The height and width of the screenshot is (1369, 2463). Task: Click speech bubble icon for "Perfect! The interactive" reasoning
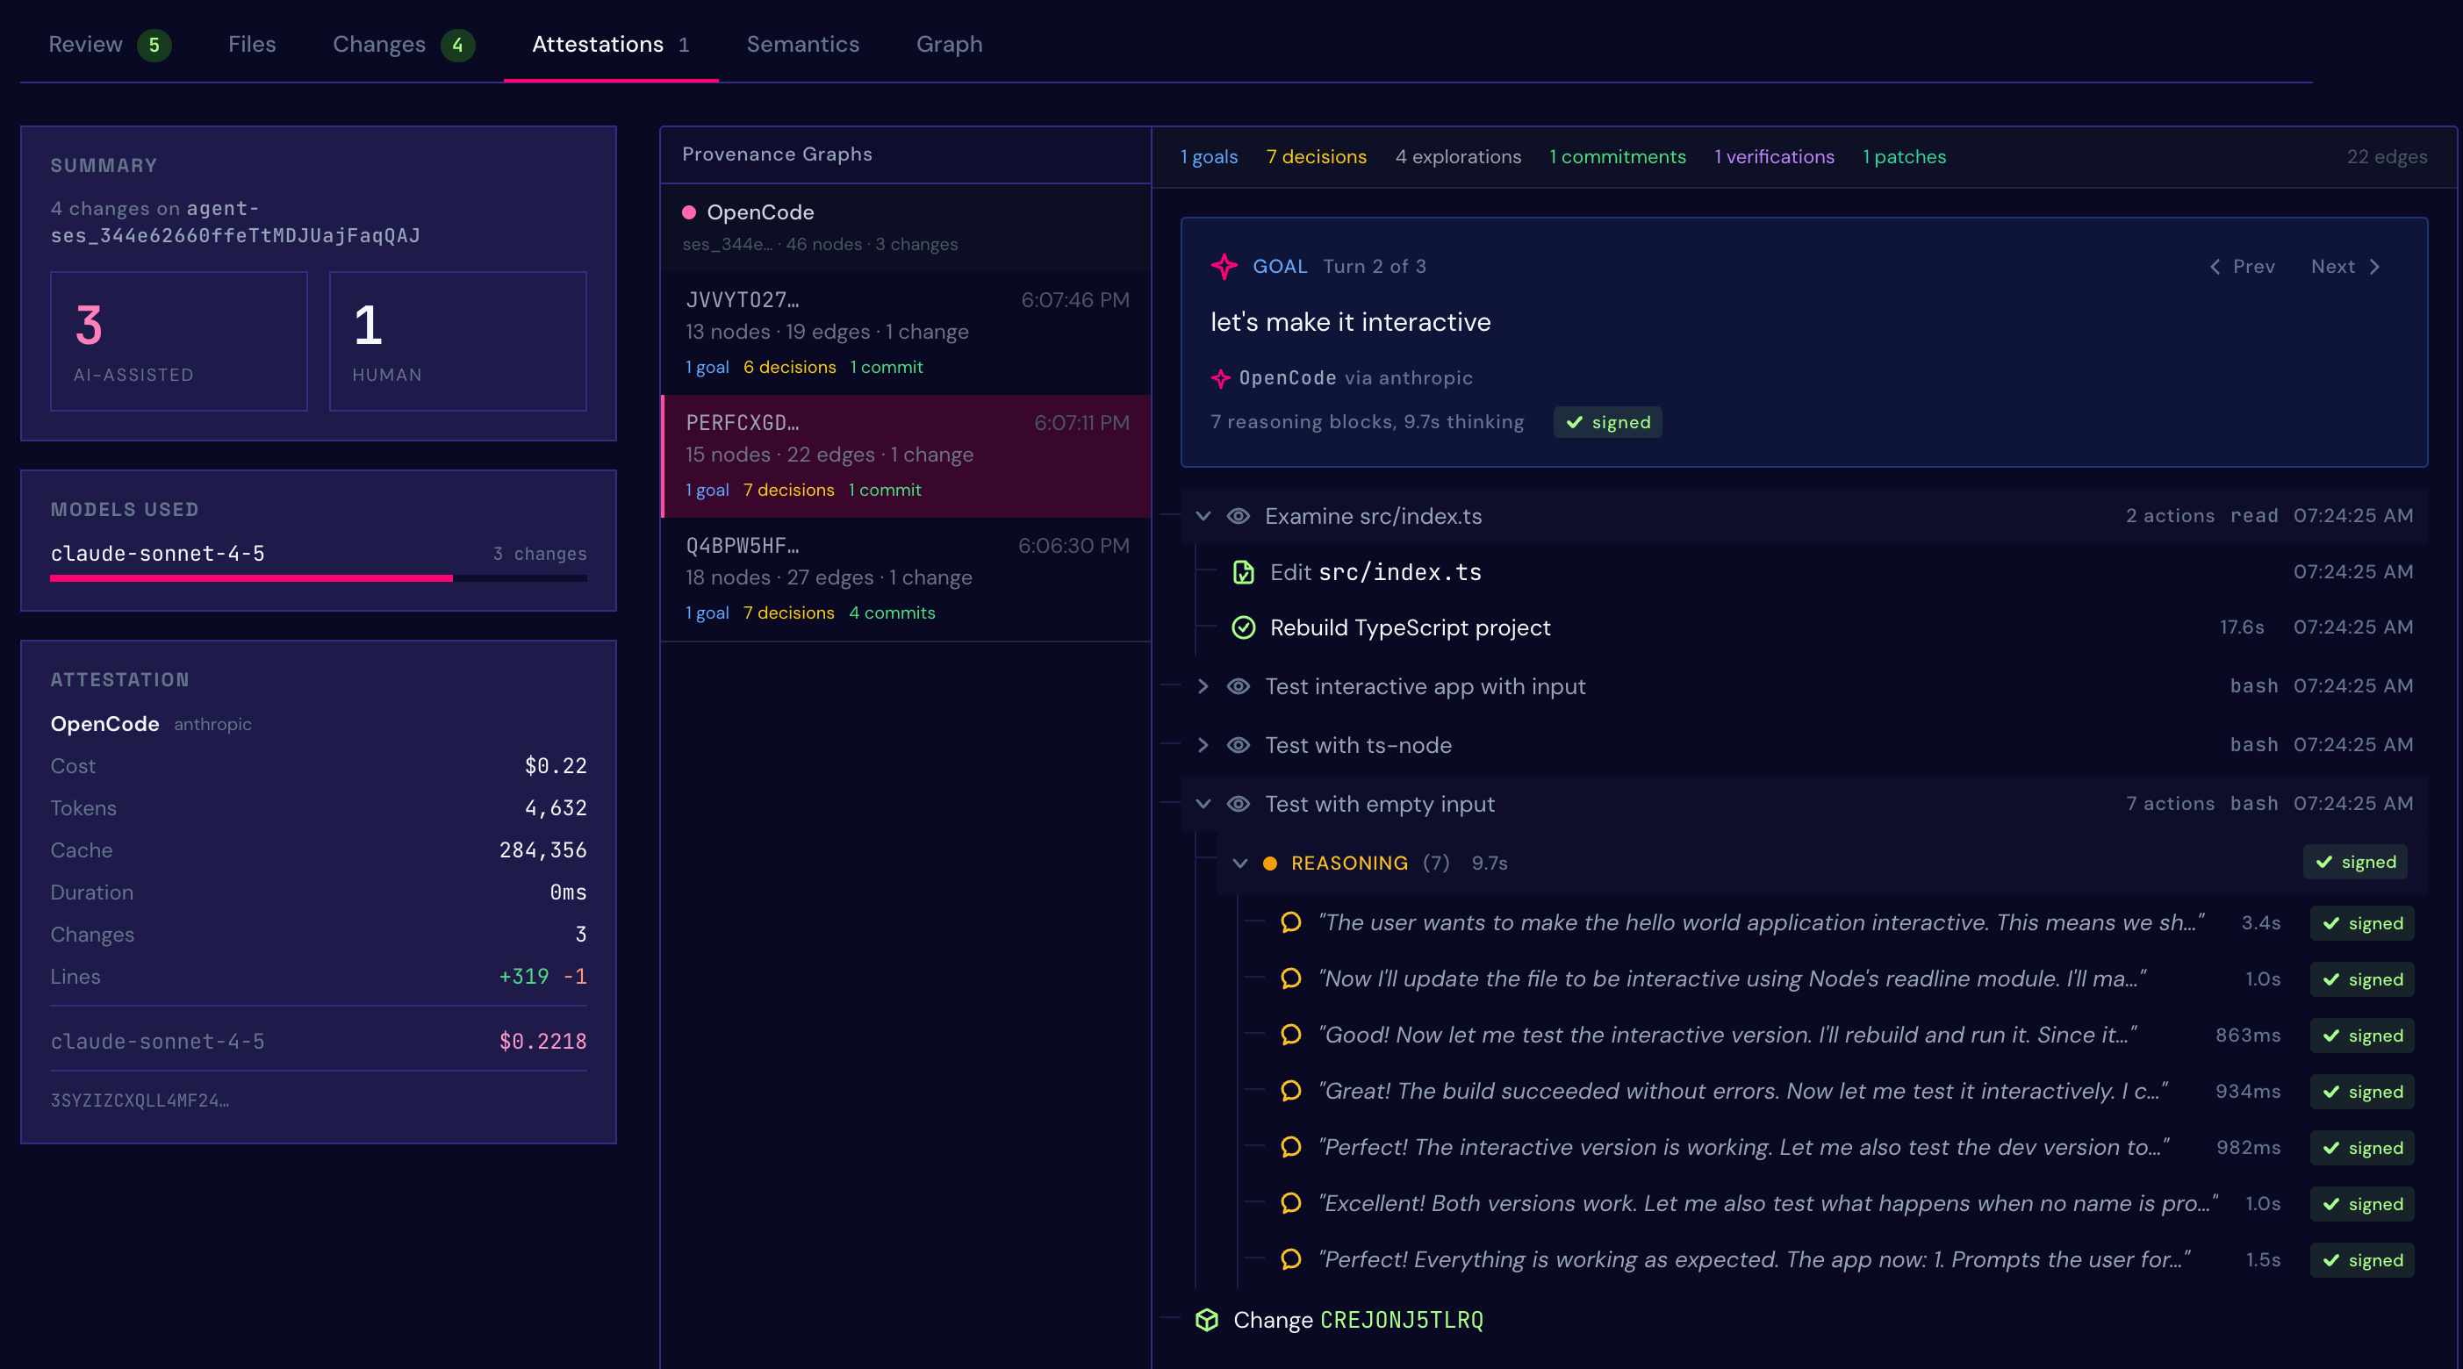point(1291,1147)
